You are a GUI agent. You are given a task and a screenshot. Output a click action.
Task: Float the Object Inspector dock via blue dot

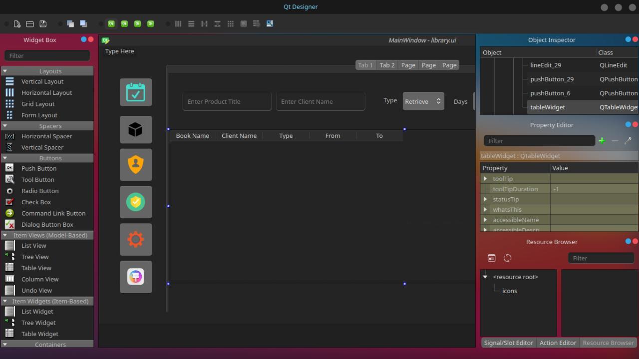[628, 39]
